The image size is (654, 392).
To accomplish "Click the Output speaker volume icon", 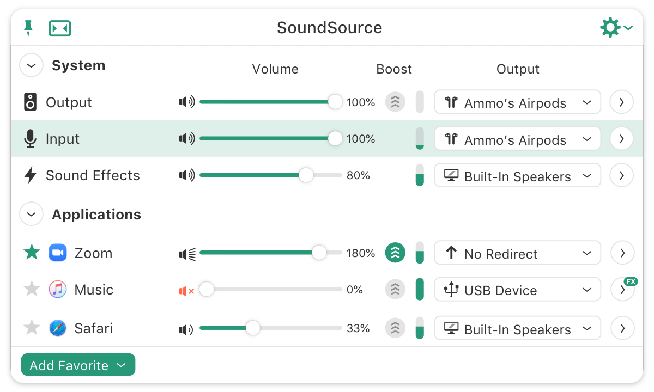I will (186, 102).
